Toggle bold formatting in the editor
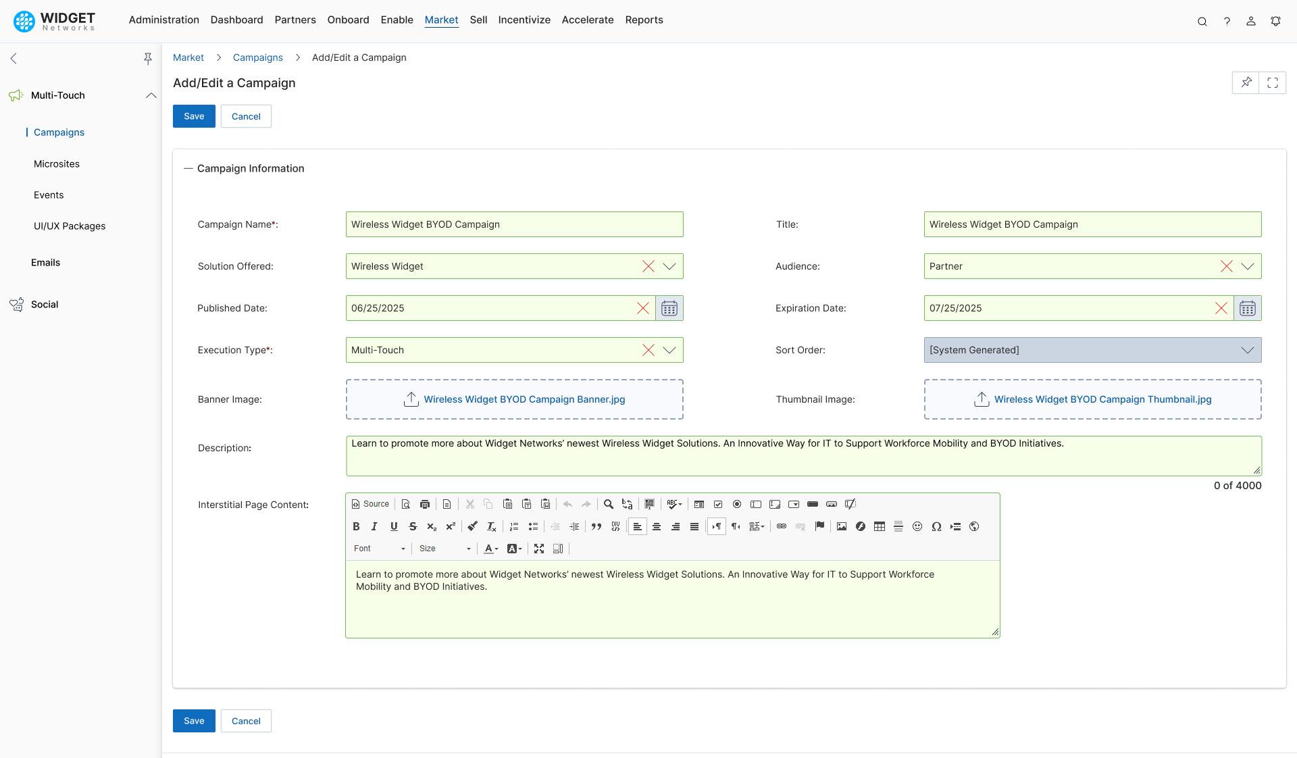 (x=357, y=526)
